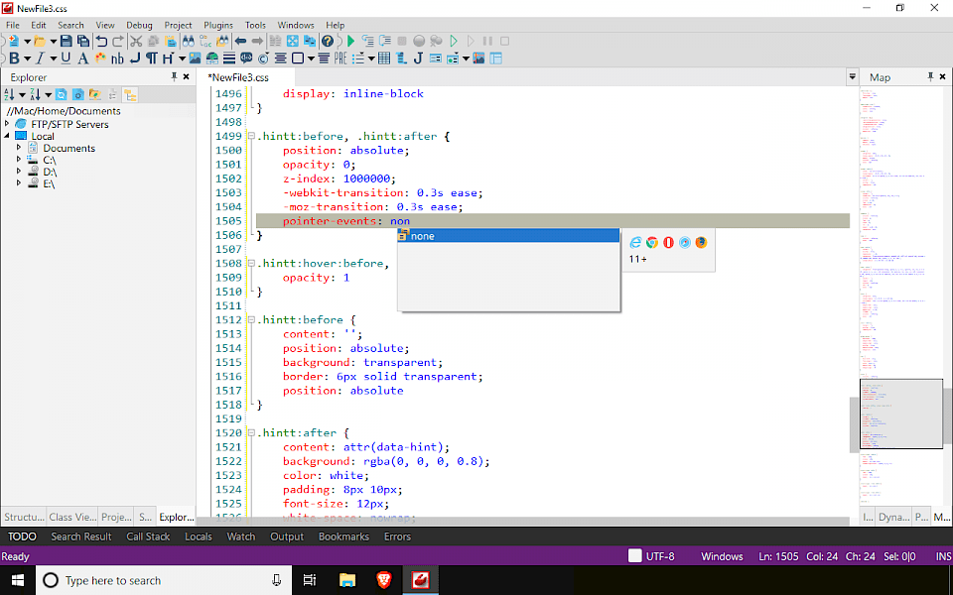
Task: Expand the Open file dropdown arrow
Action: coord(53,42)
